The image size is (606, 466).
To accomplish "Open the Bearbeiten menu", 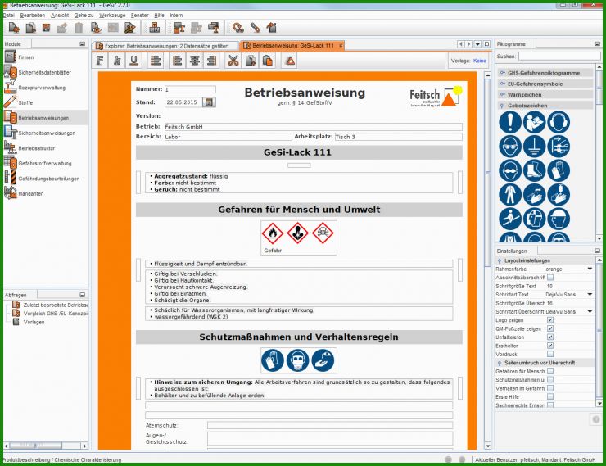I will pos(33,15).
